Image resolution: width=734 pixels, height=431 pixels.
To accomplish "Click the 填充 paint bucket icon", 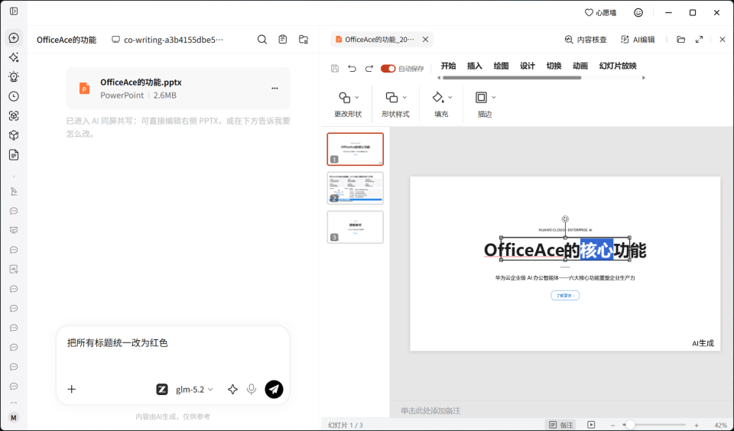I will pyautogui.click(x=437, y=97).
